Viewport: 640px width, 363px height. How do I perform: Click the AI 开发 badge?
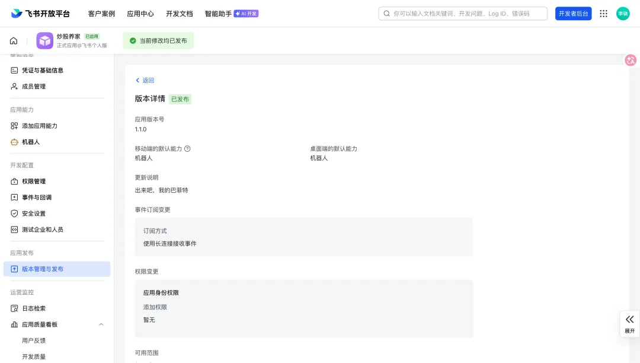[246, 14]
